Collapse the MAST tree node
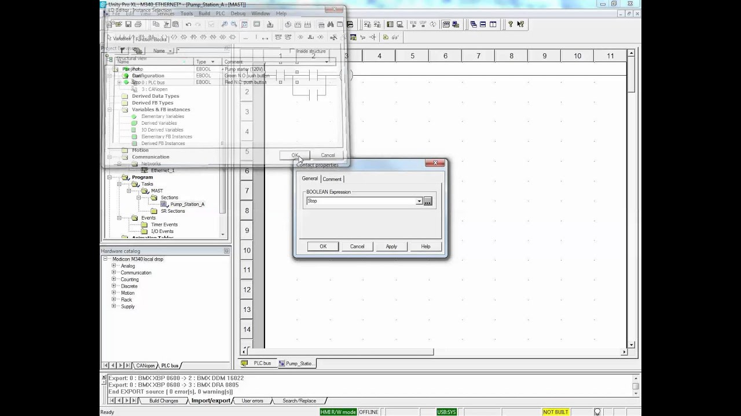Viewport: 741px width, 416px height. click(x=129, y=191)
